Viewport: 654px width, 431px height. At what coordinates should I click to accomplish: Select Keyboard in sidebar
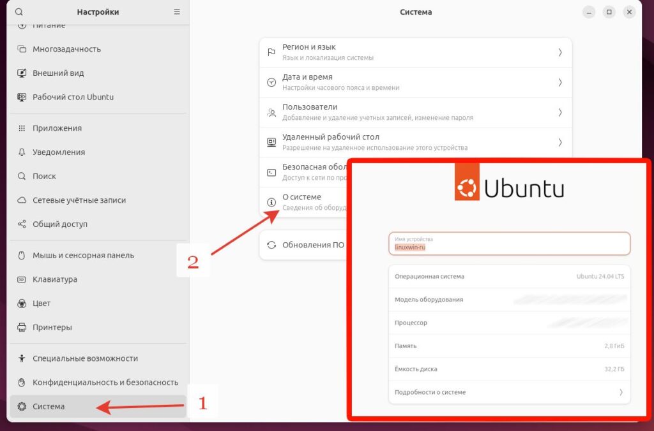55,279
